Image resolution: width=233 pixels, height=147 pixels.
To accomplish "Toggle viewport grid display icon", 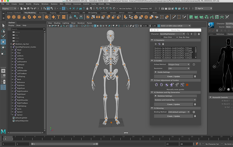I will pyautogui.click(x=71, y=26).
